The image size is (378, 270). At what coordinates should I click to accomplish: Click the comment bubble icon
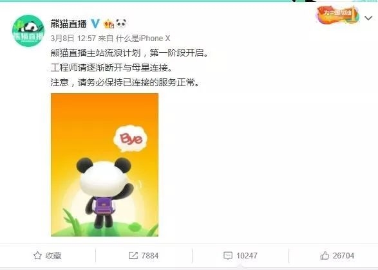click(228, 256)
